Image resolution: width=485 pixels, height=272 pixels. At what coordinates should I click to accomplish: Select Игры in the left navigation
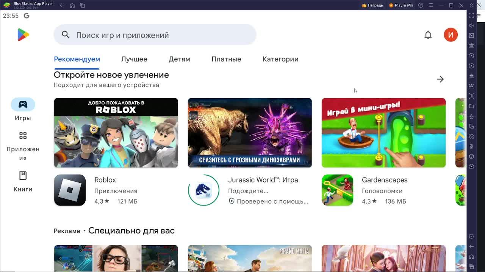(x=23, y=110)
